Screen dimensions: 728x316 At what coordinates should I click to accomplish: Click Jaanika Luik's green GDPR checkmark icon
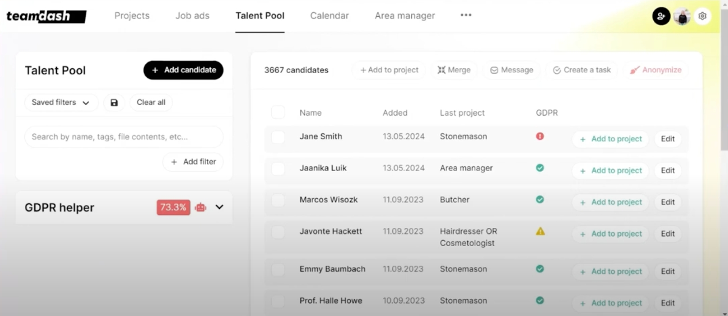(x=540, y=168)
